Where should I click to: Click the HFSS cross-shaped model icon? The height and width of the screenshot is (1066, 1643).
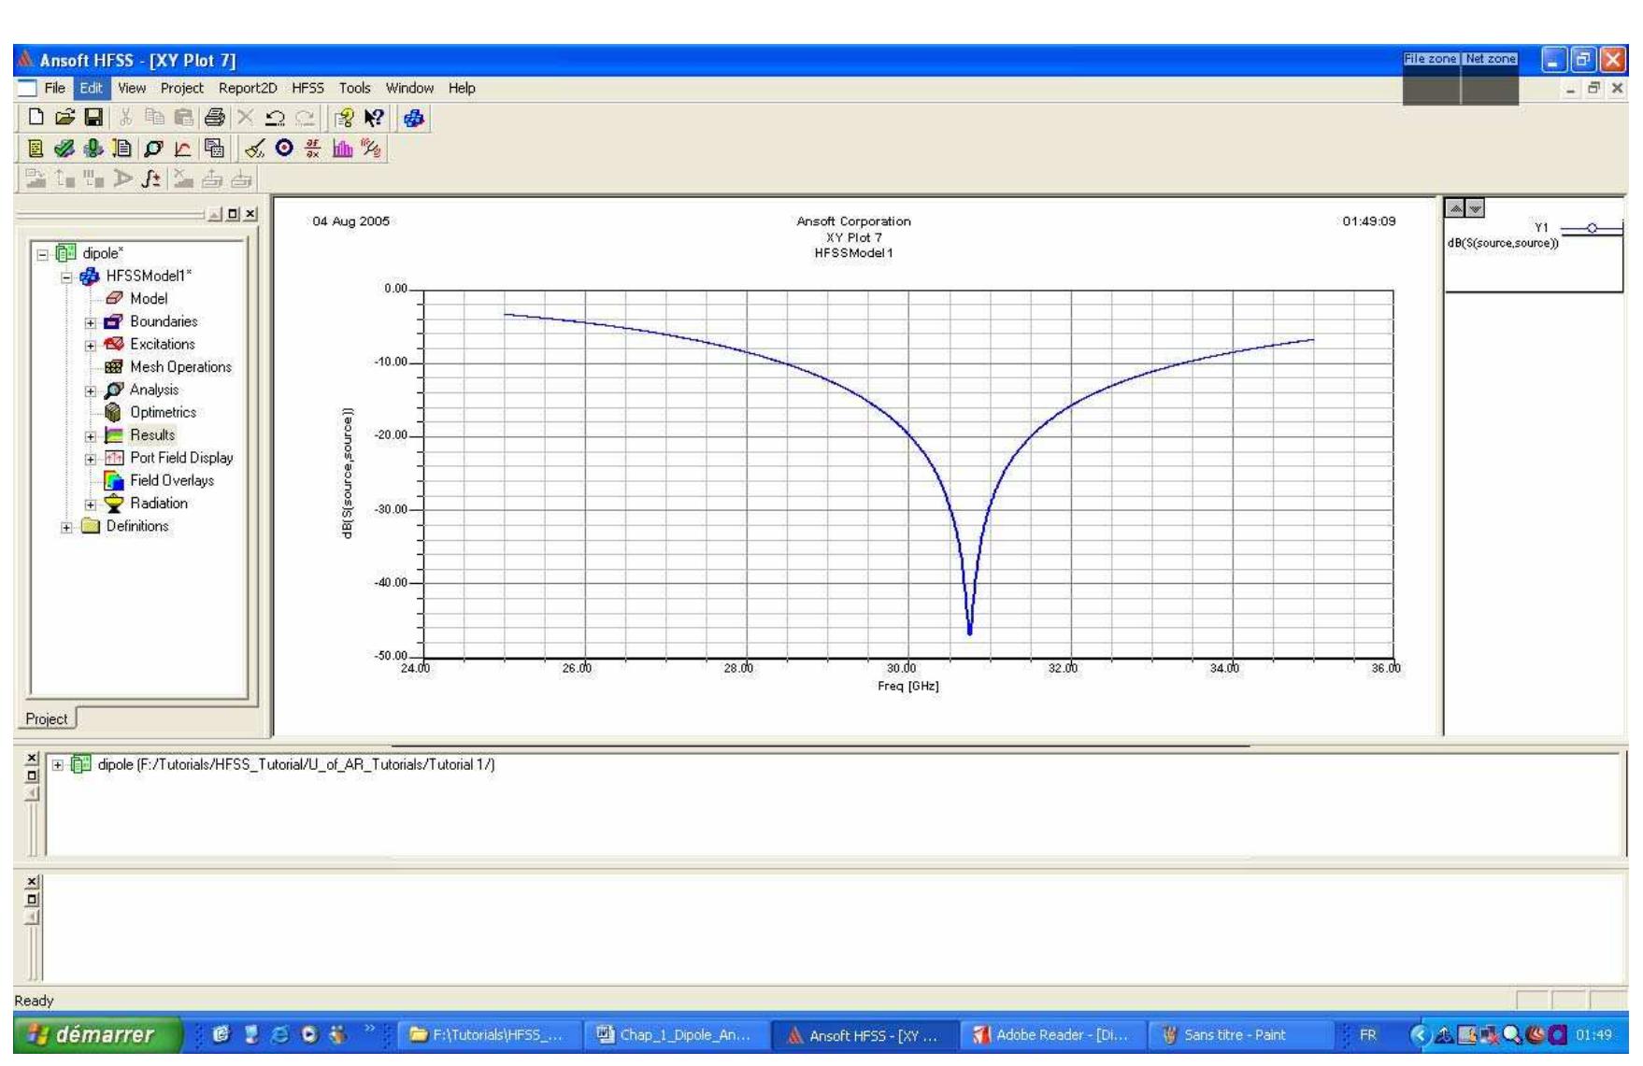(415, 119)
